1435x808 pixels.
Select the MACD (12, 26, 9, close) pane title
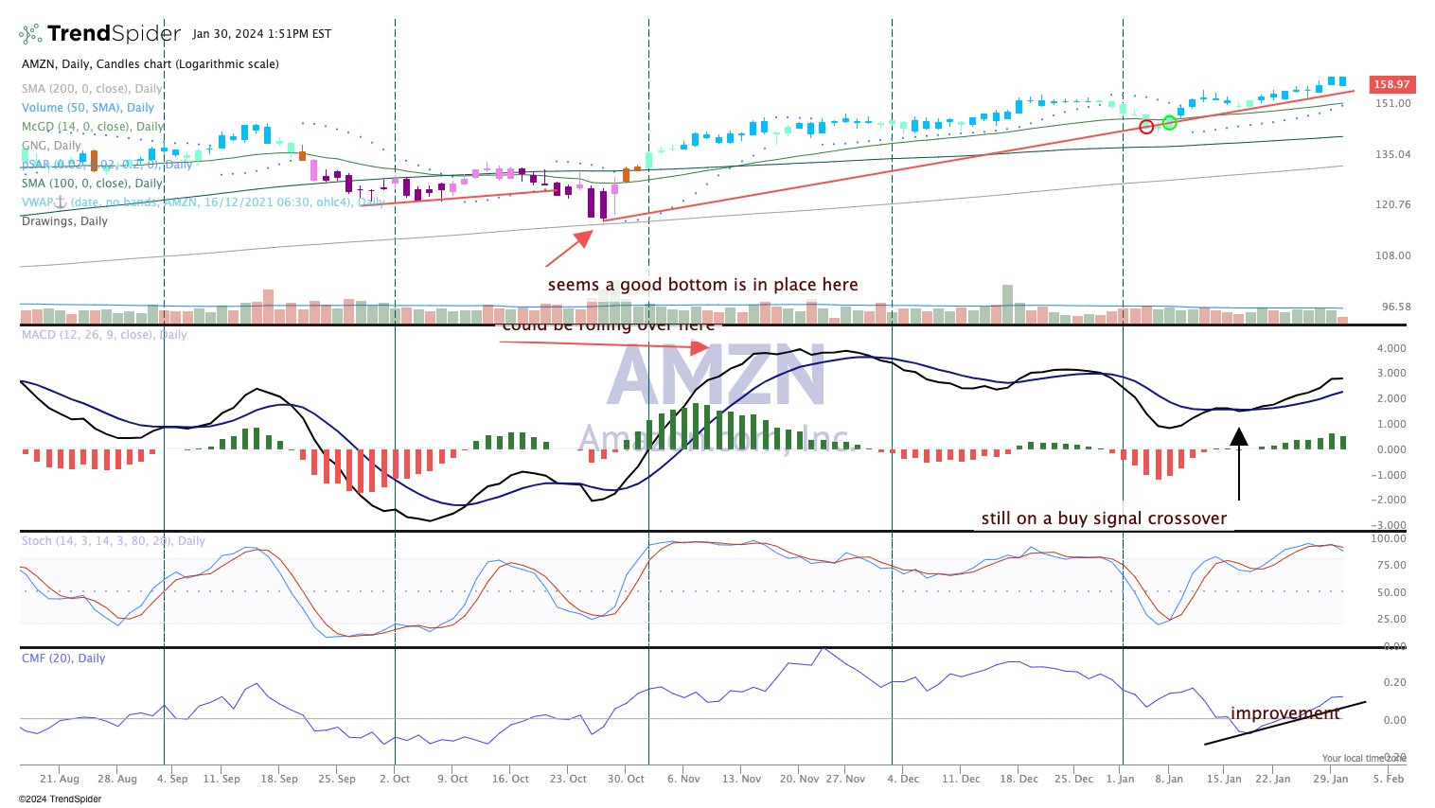pos(104,335)
